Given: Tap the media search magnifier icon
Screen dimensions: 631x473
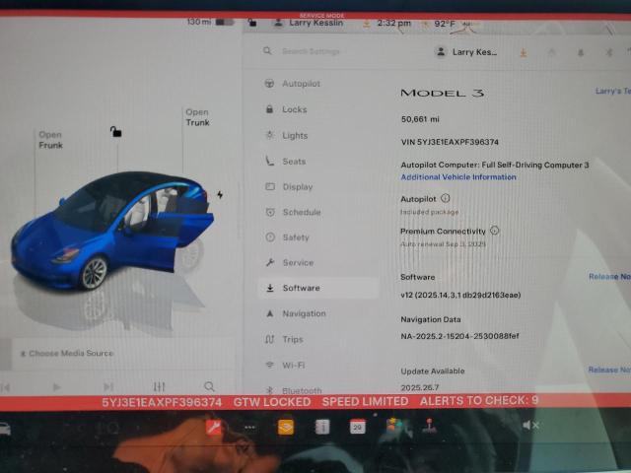Looking at the screenshot, I should pos(209,386).
